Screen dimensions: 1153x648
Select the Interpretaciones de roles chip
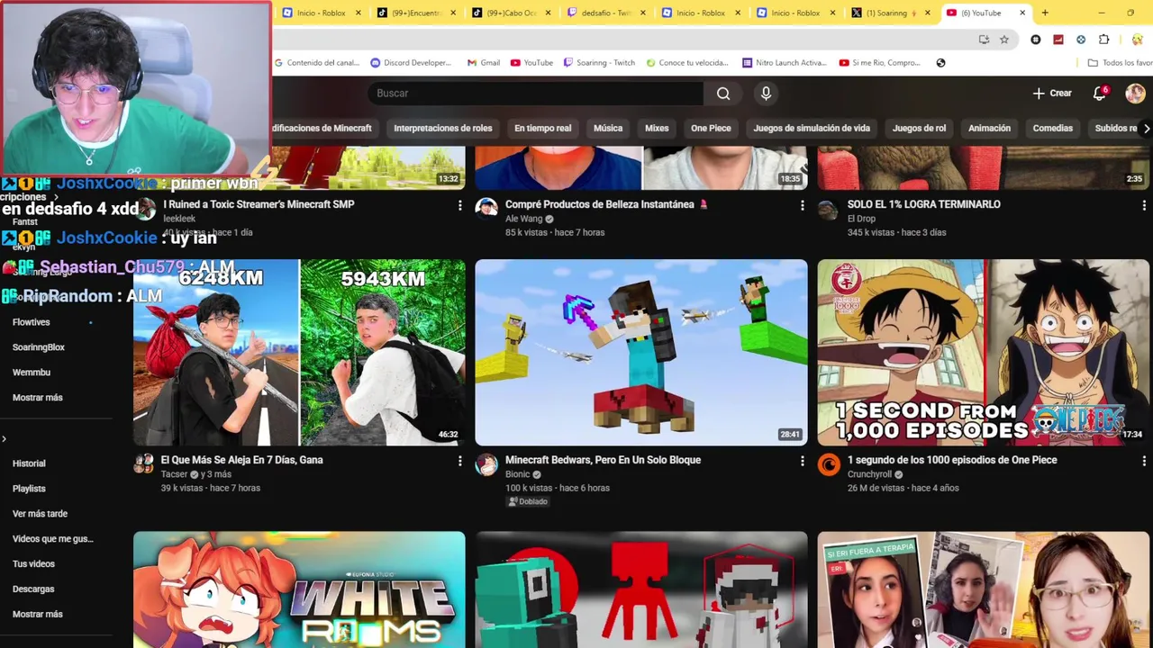[443, 128]
